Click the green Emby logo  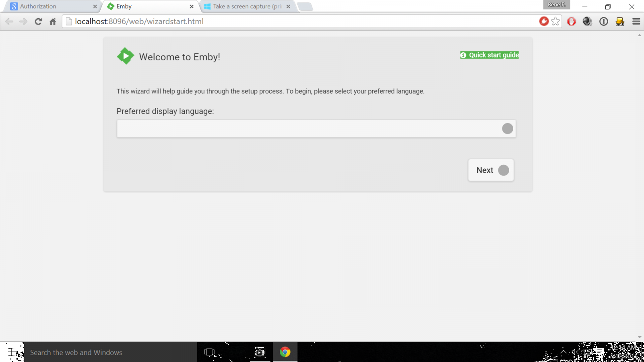[126, 56]
